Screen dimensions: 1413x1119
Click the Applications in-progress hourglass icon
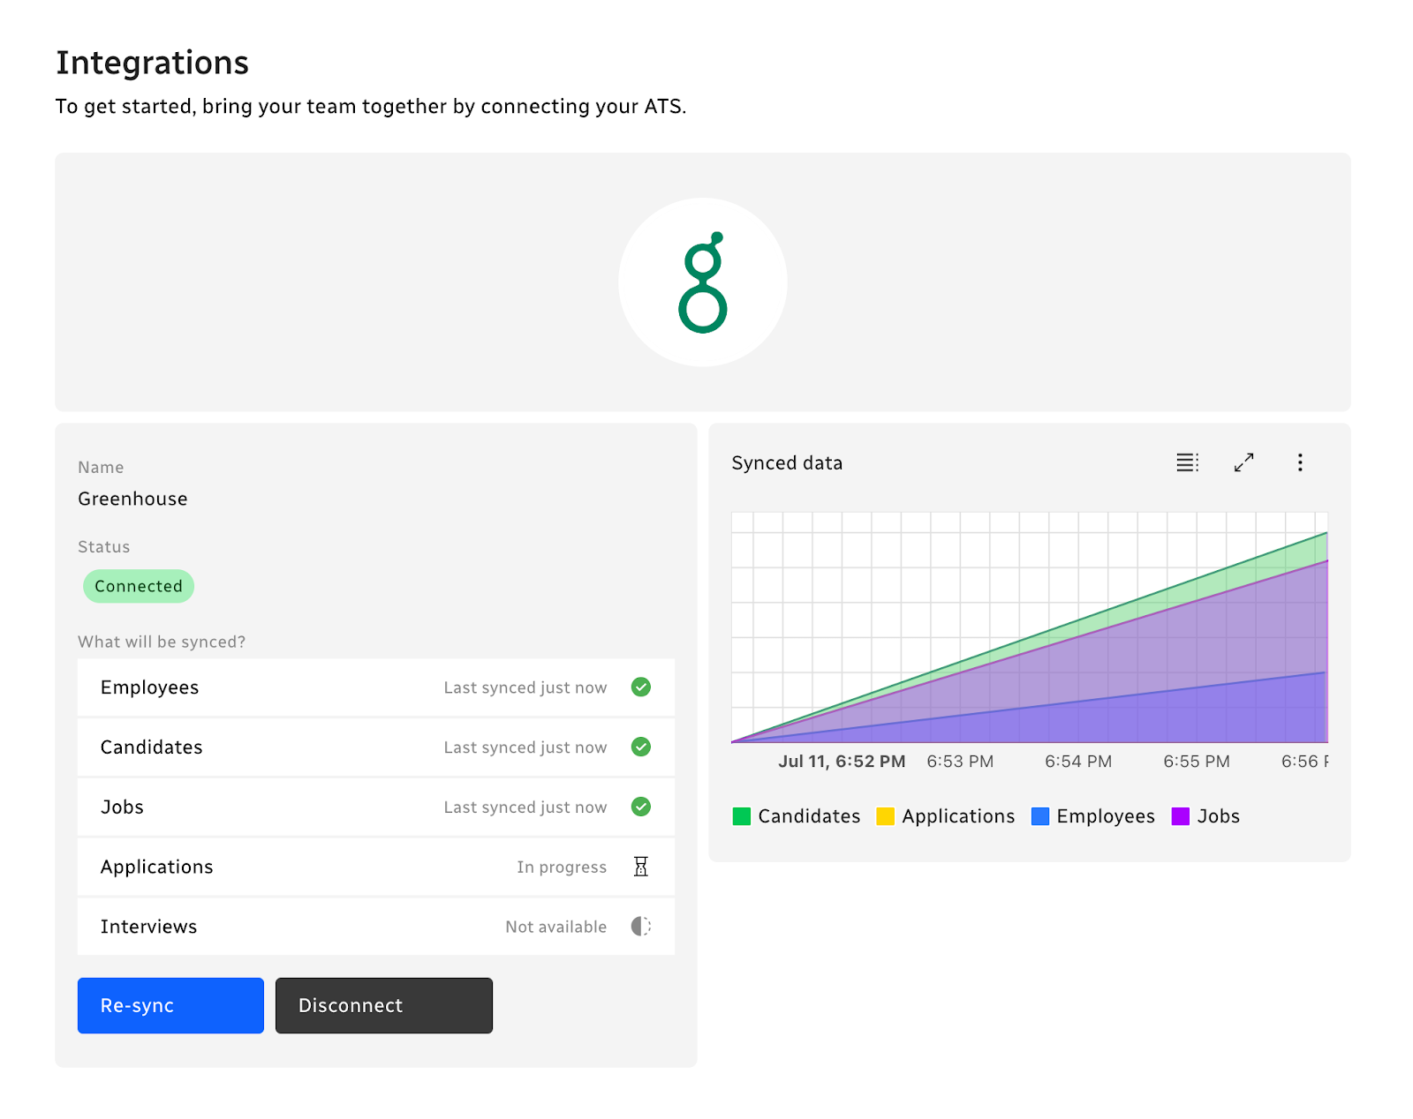[641, 867]
